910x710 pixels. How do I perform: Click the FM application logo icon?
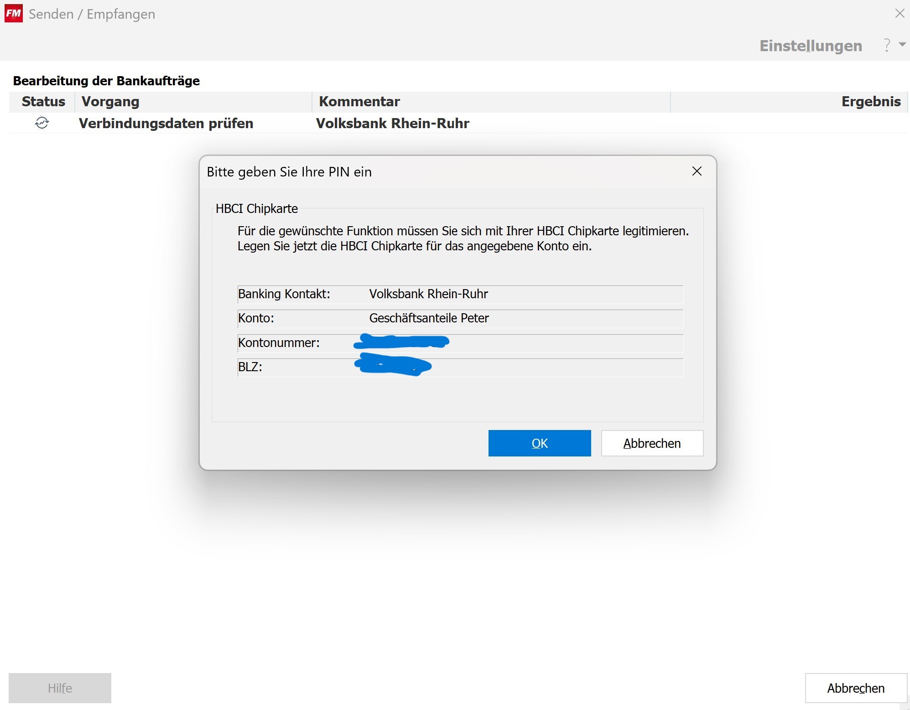point(13,14)
